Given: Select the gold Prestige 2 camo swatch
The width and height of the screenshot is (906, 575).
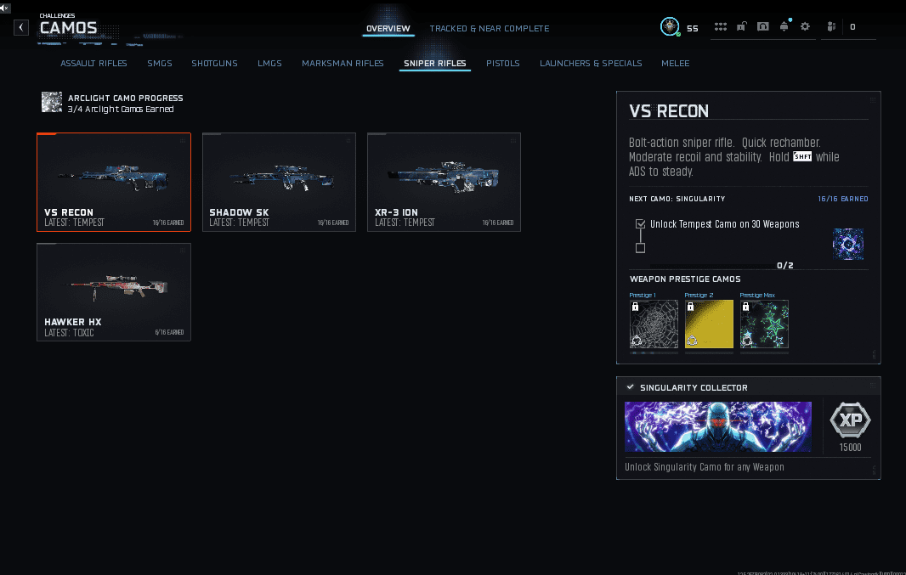Looking at the screenshot, I should coord(709,324).
